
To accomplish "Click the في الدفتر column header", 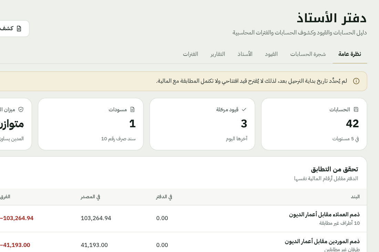I will [x=164, y=197].
